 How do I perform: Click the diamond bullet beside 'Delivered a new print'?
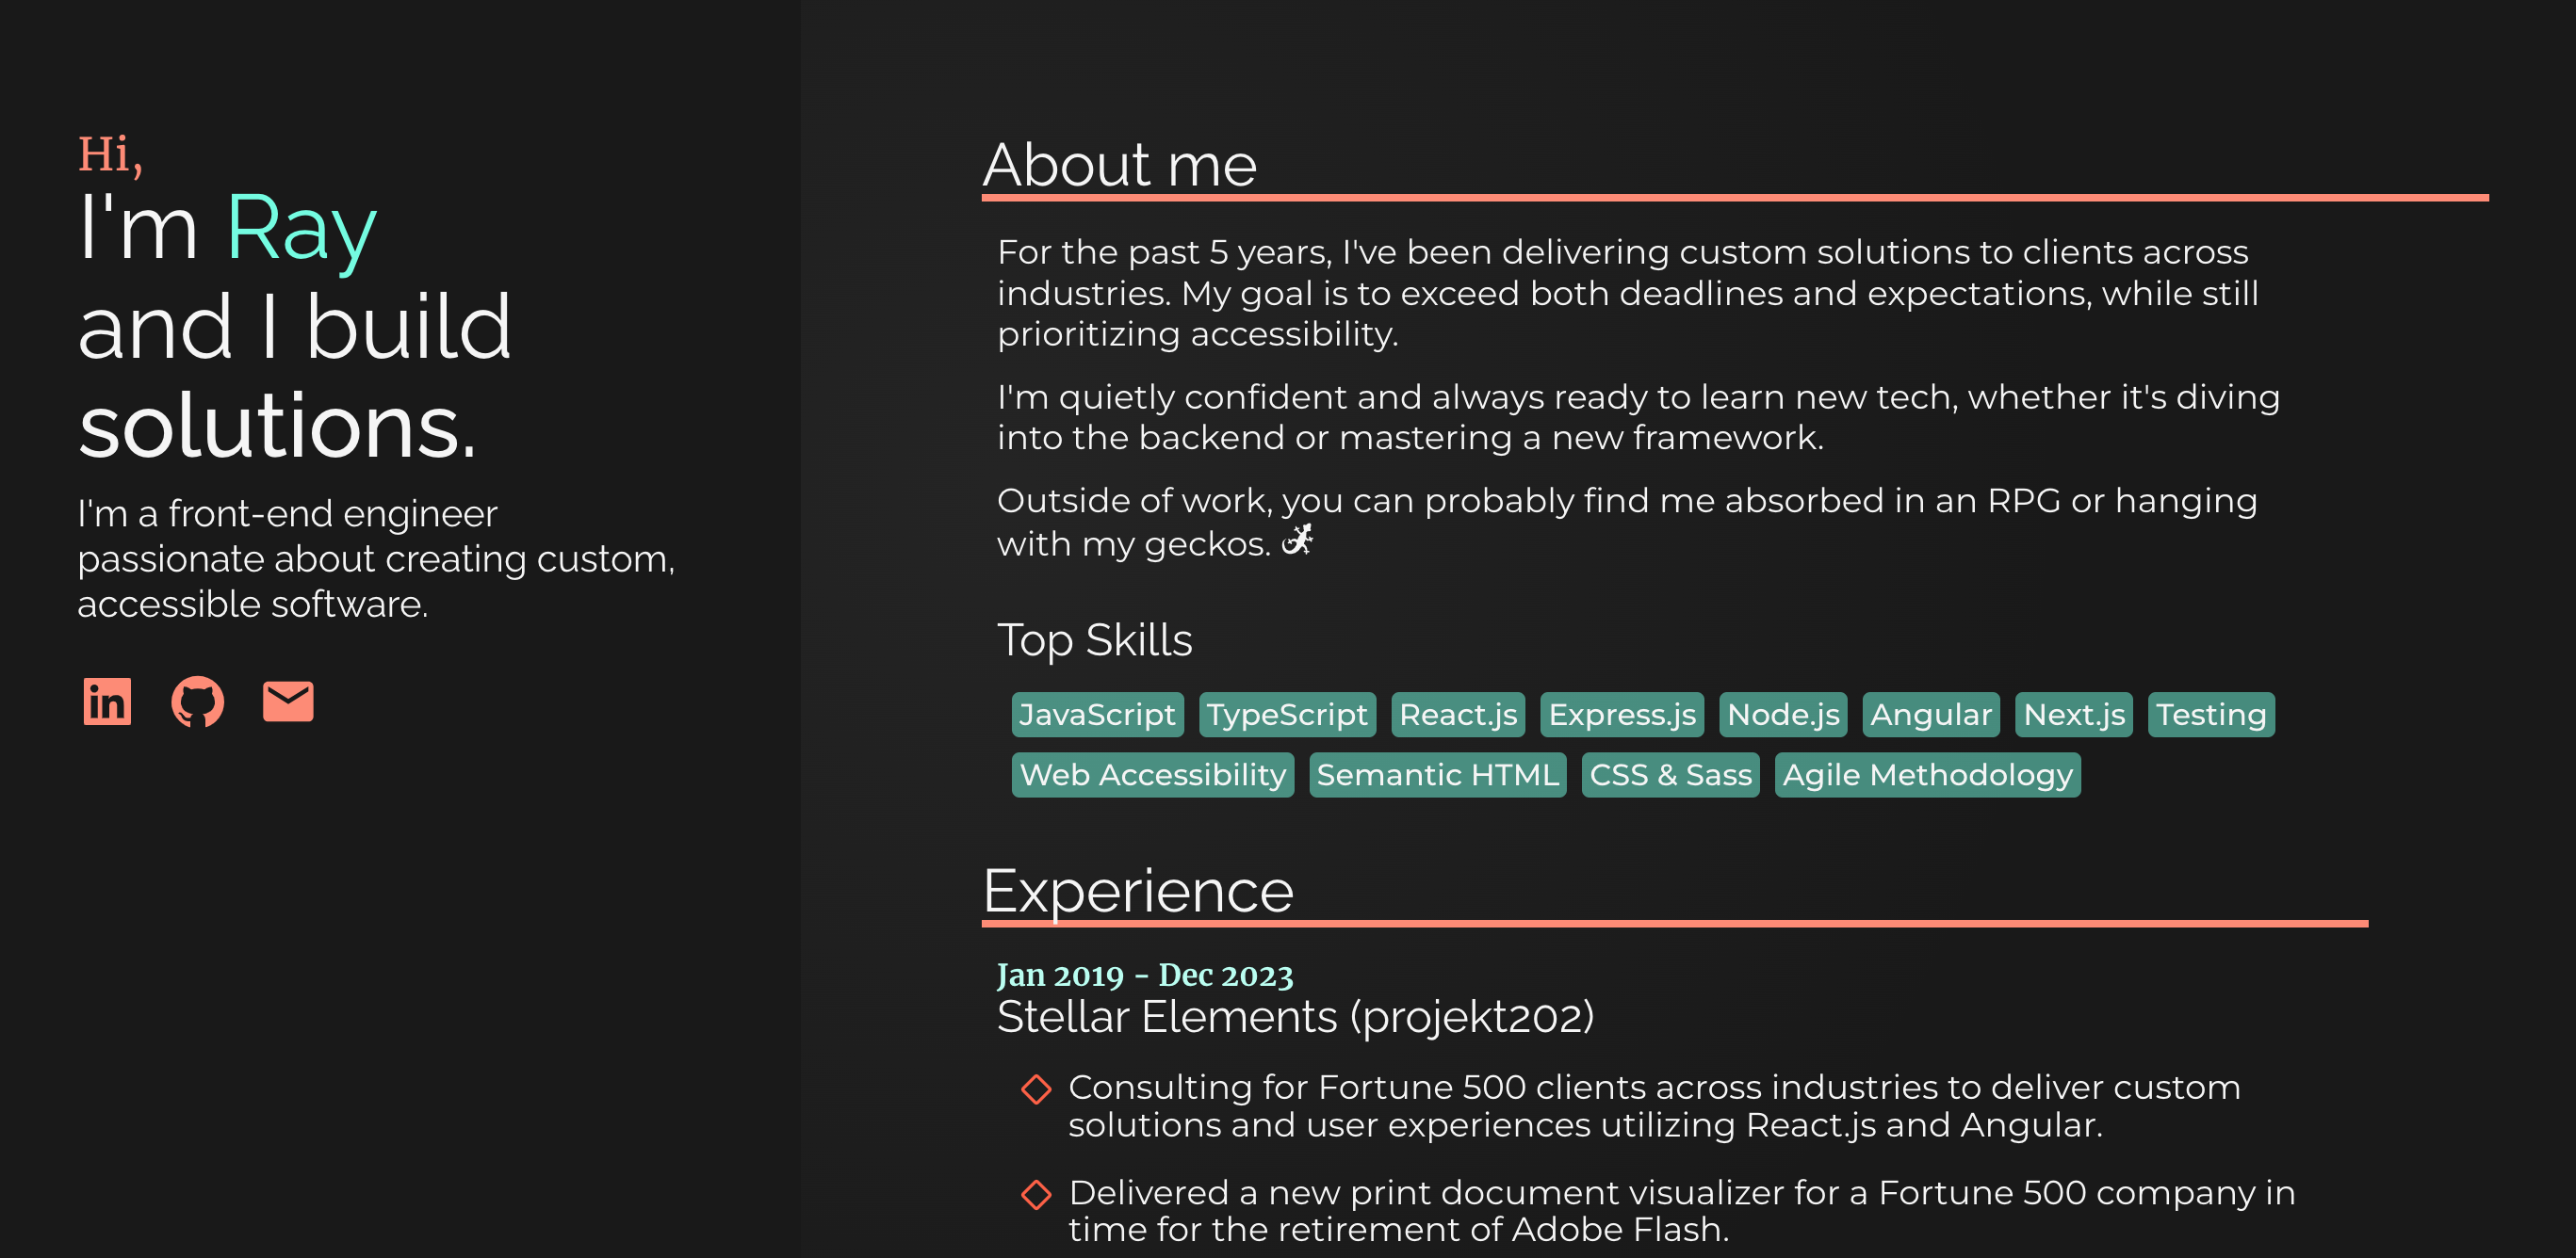(1036, 1194)
